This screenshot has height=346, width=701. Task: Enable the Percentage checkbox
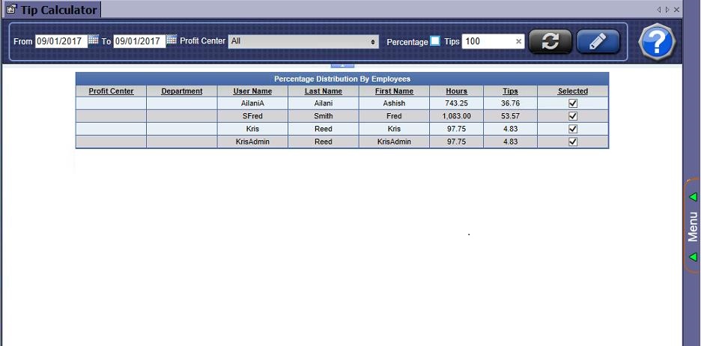435,41
